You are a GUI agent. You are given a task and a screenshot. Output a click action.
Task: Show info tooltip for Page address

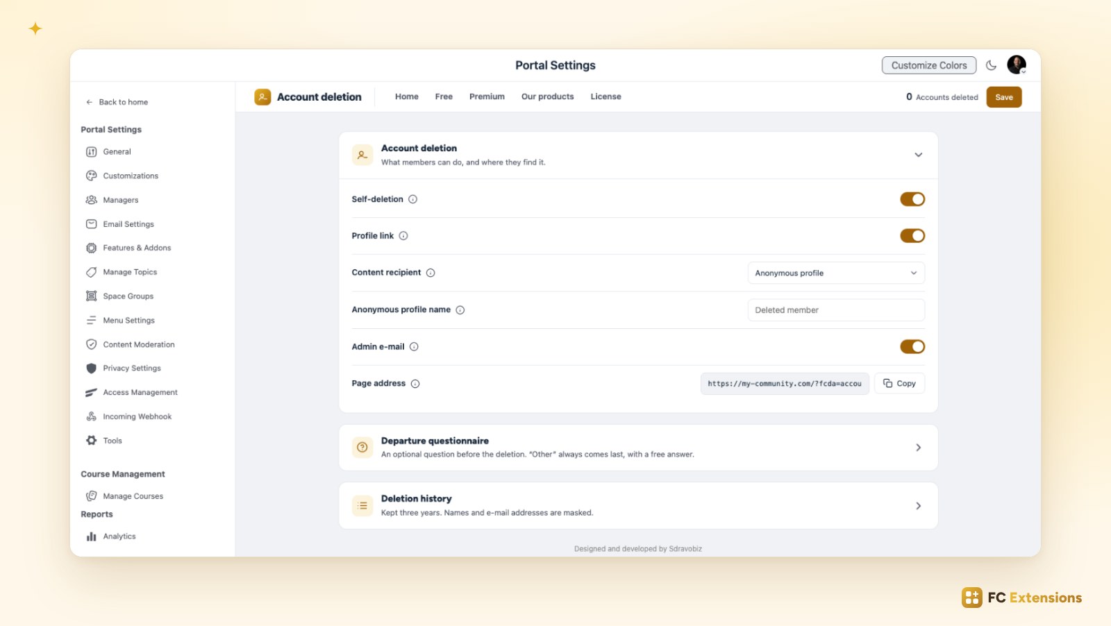[415, 384]
